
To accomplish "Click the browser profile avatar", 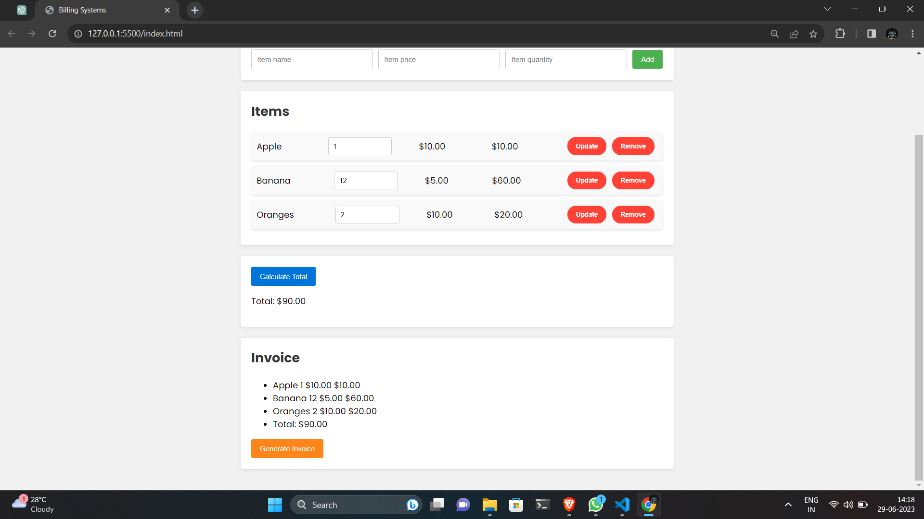I will 892,34.
